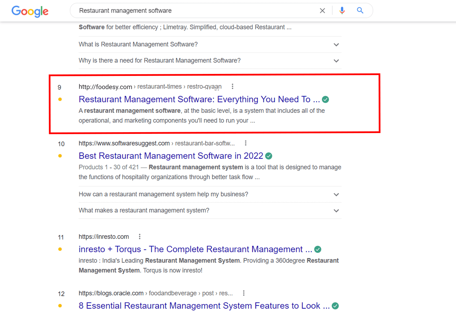Open 'Best Restaurant Management Software in 2022' result
456x314 pixels.
(x=170, y=156)
